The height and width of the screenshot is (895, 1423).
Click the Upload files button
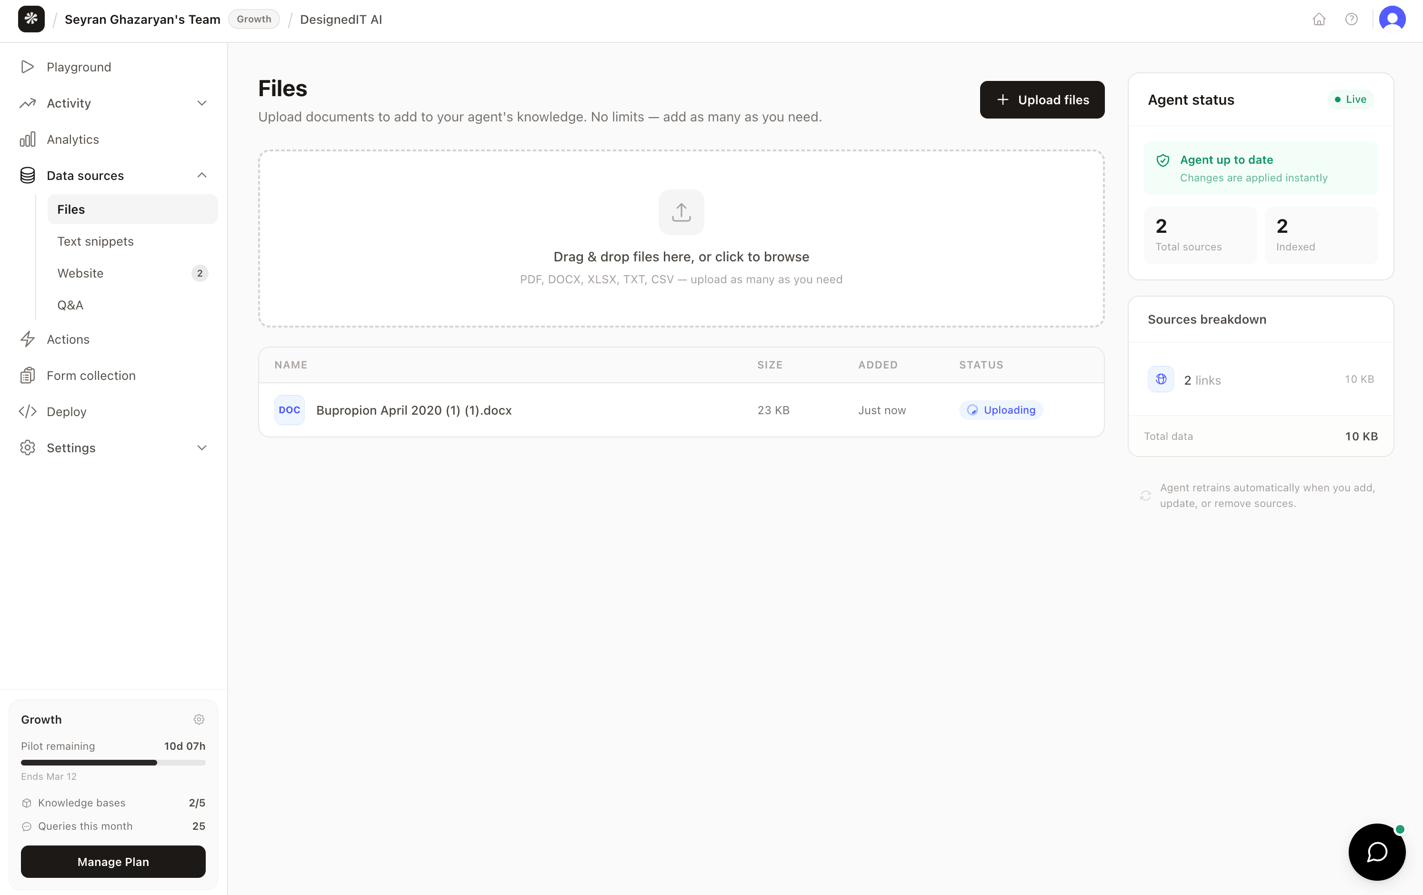coord(1042,100)
